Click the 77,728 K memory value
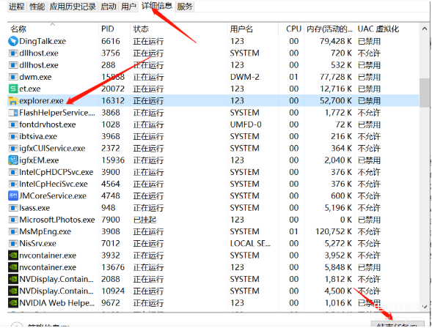 (x=336, y=77)
